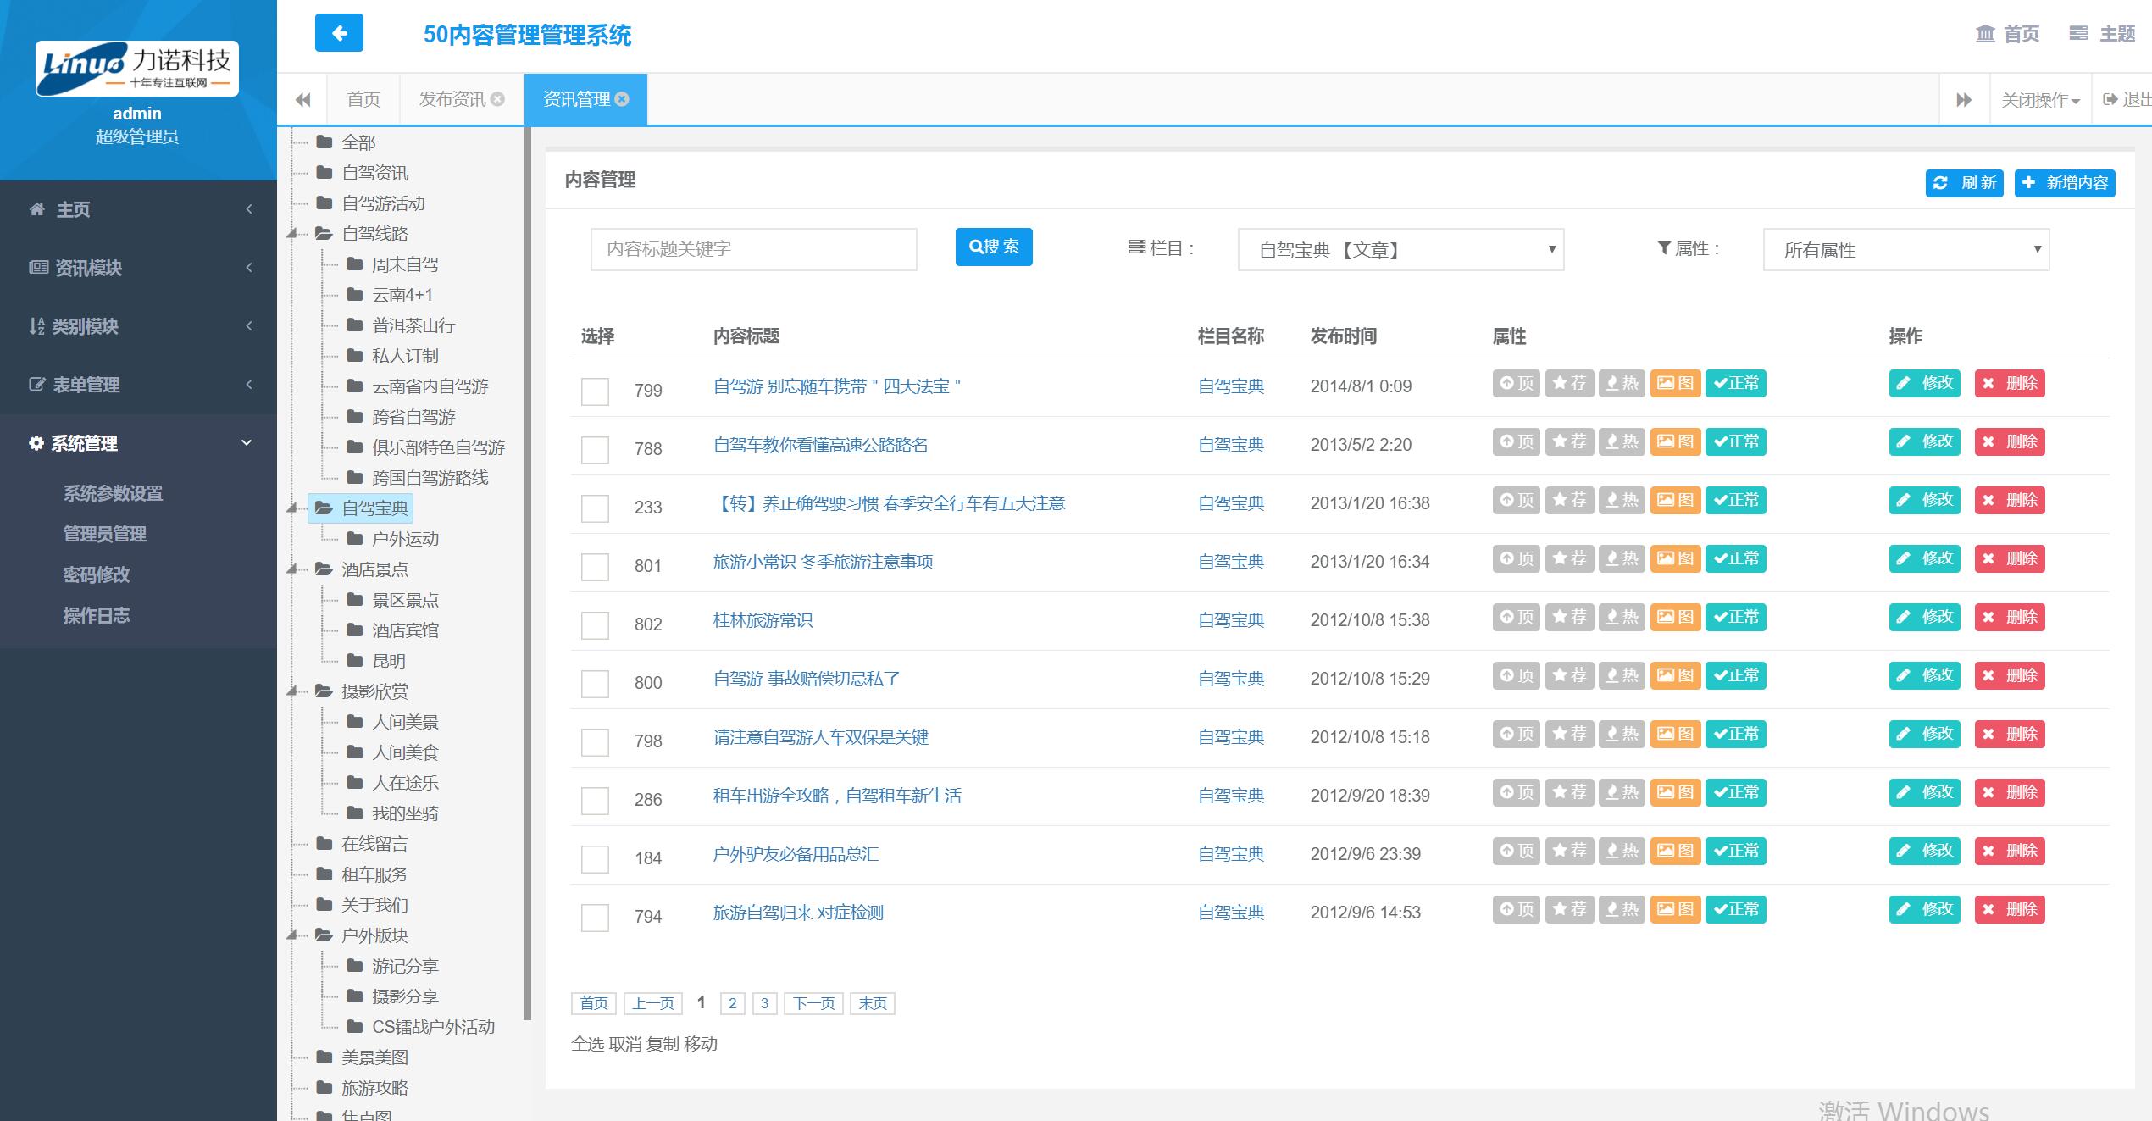Screen dimensions: 2152x1121
Task: Go to page 2 in pagination
Action: point(732,1003)
